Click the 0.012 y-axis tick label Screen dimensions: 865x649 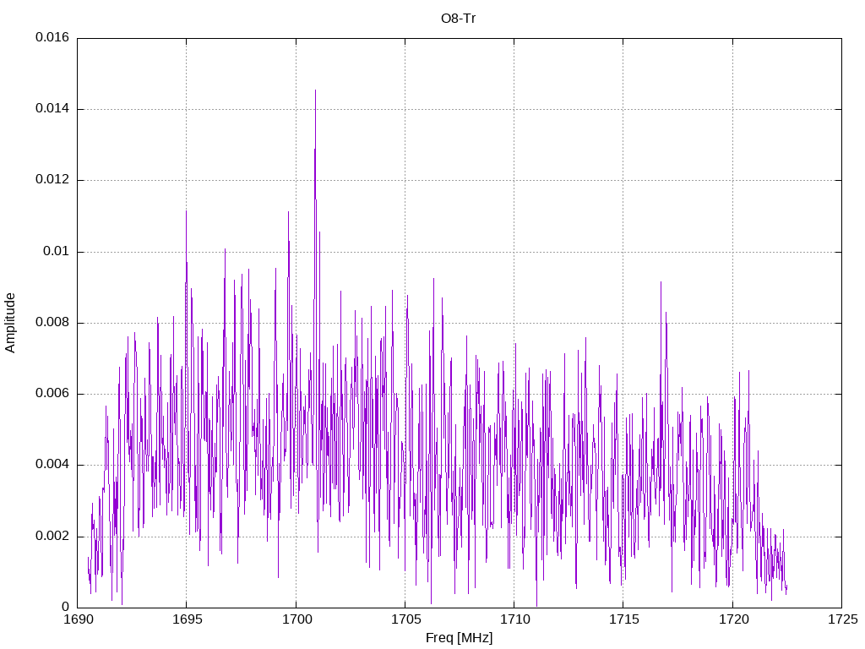coord(52,180)
